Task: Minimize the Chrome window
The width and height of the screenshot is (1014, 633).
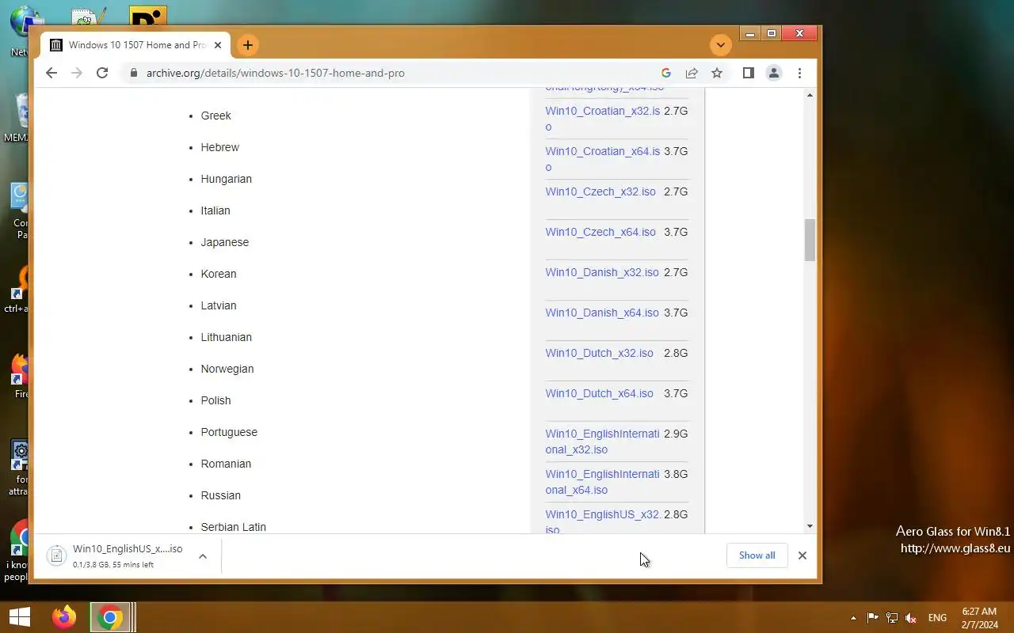Action: [x=751, y=33]
